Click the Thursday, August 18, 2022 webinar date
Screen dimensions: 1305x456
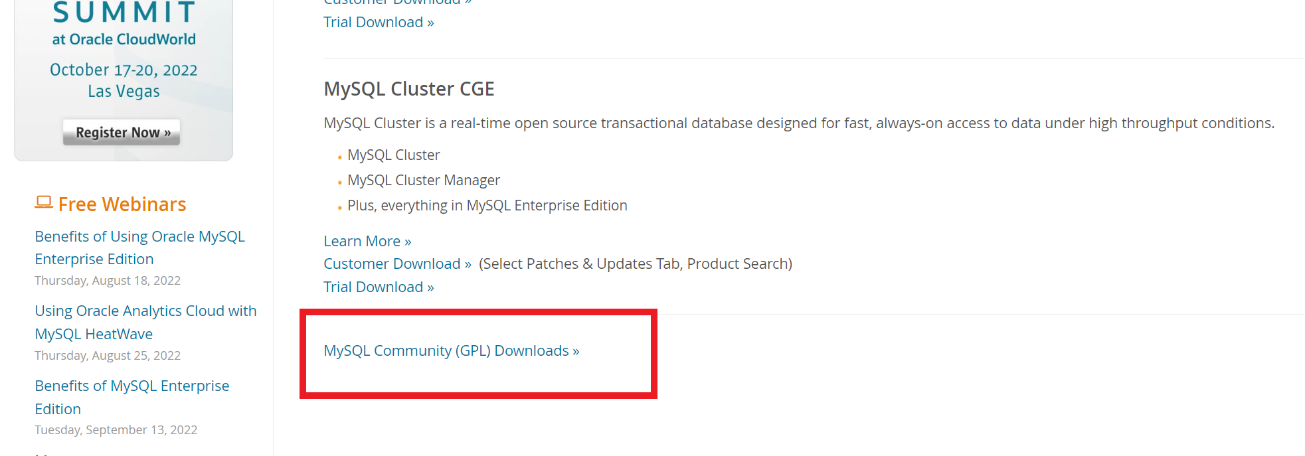pos(108,281)
